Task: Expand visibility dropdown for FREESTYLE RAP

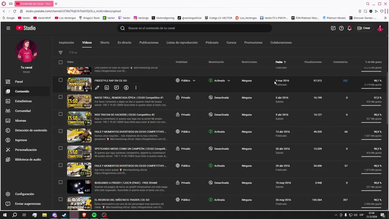Action: coord(194,81)
